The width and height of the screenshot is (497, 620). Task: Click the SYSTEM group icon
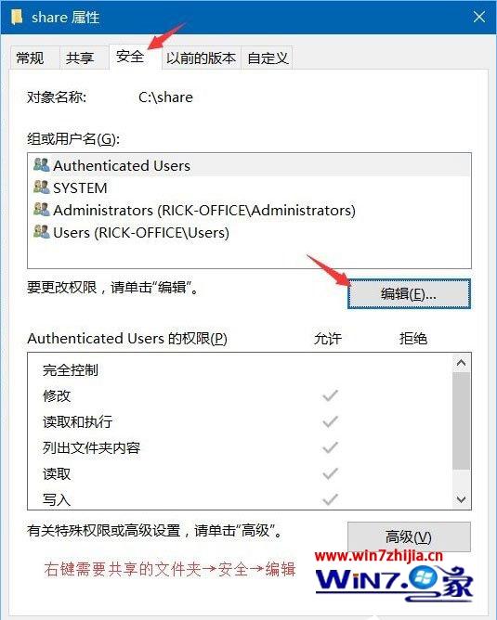(x=41, y=187)
